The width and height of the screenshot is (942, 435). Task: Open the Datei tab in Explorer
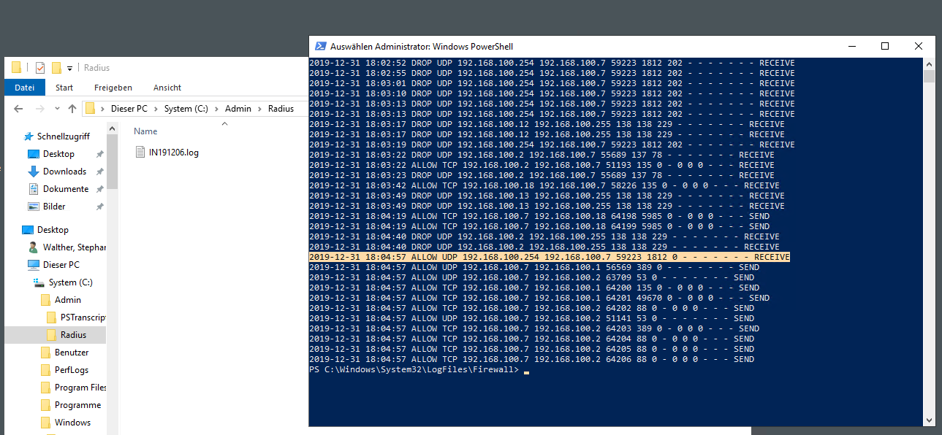pos(24,88)
